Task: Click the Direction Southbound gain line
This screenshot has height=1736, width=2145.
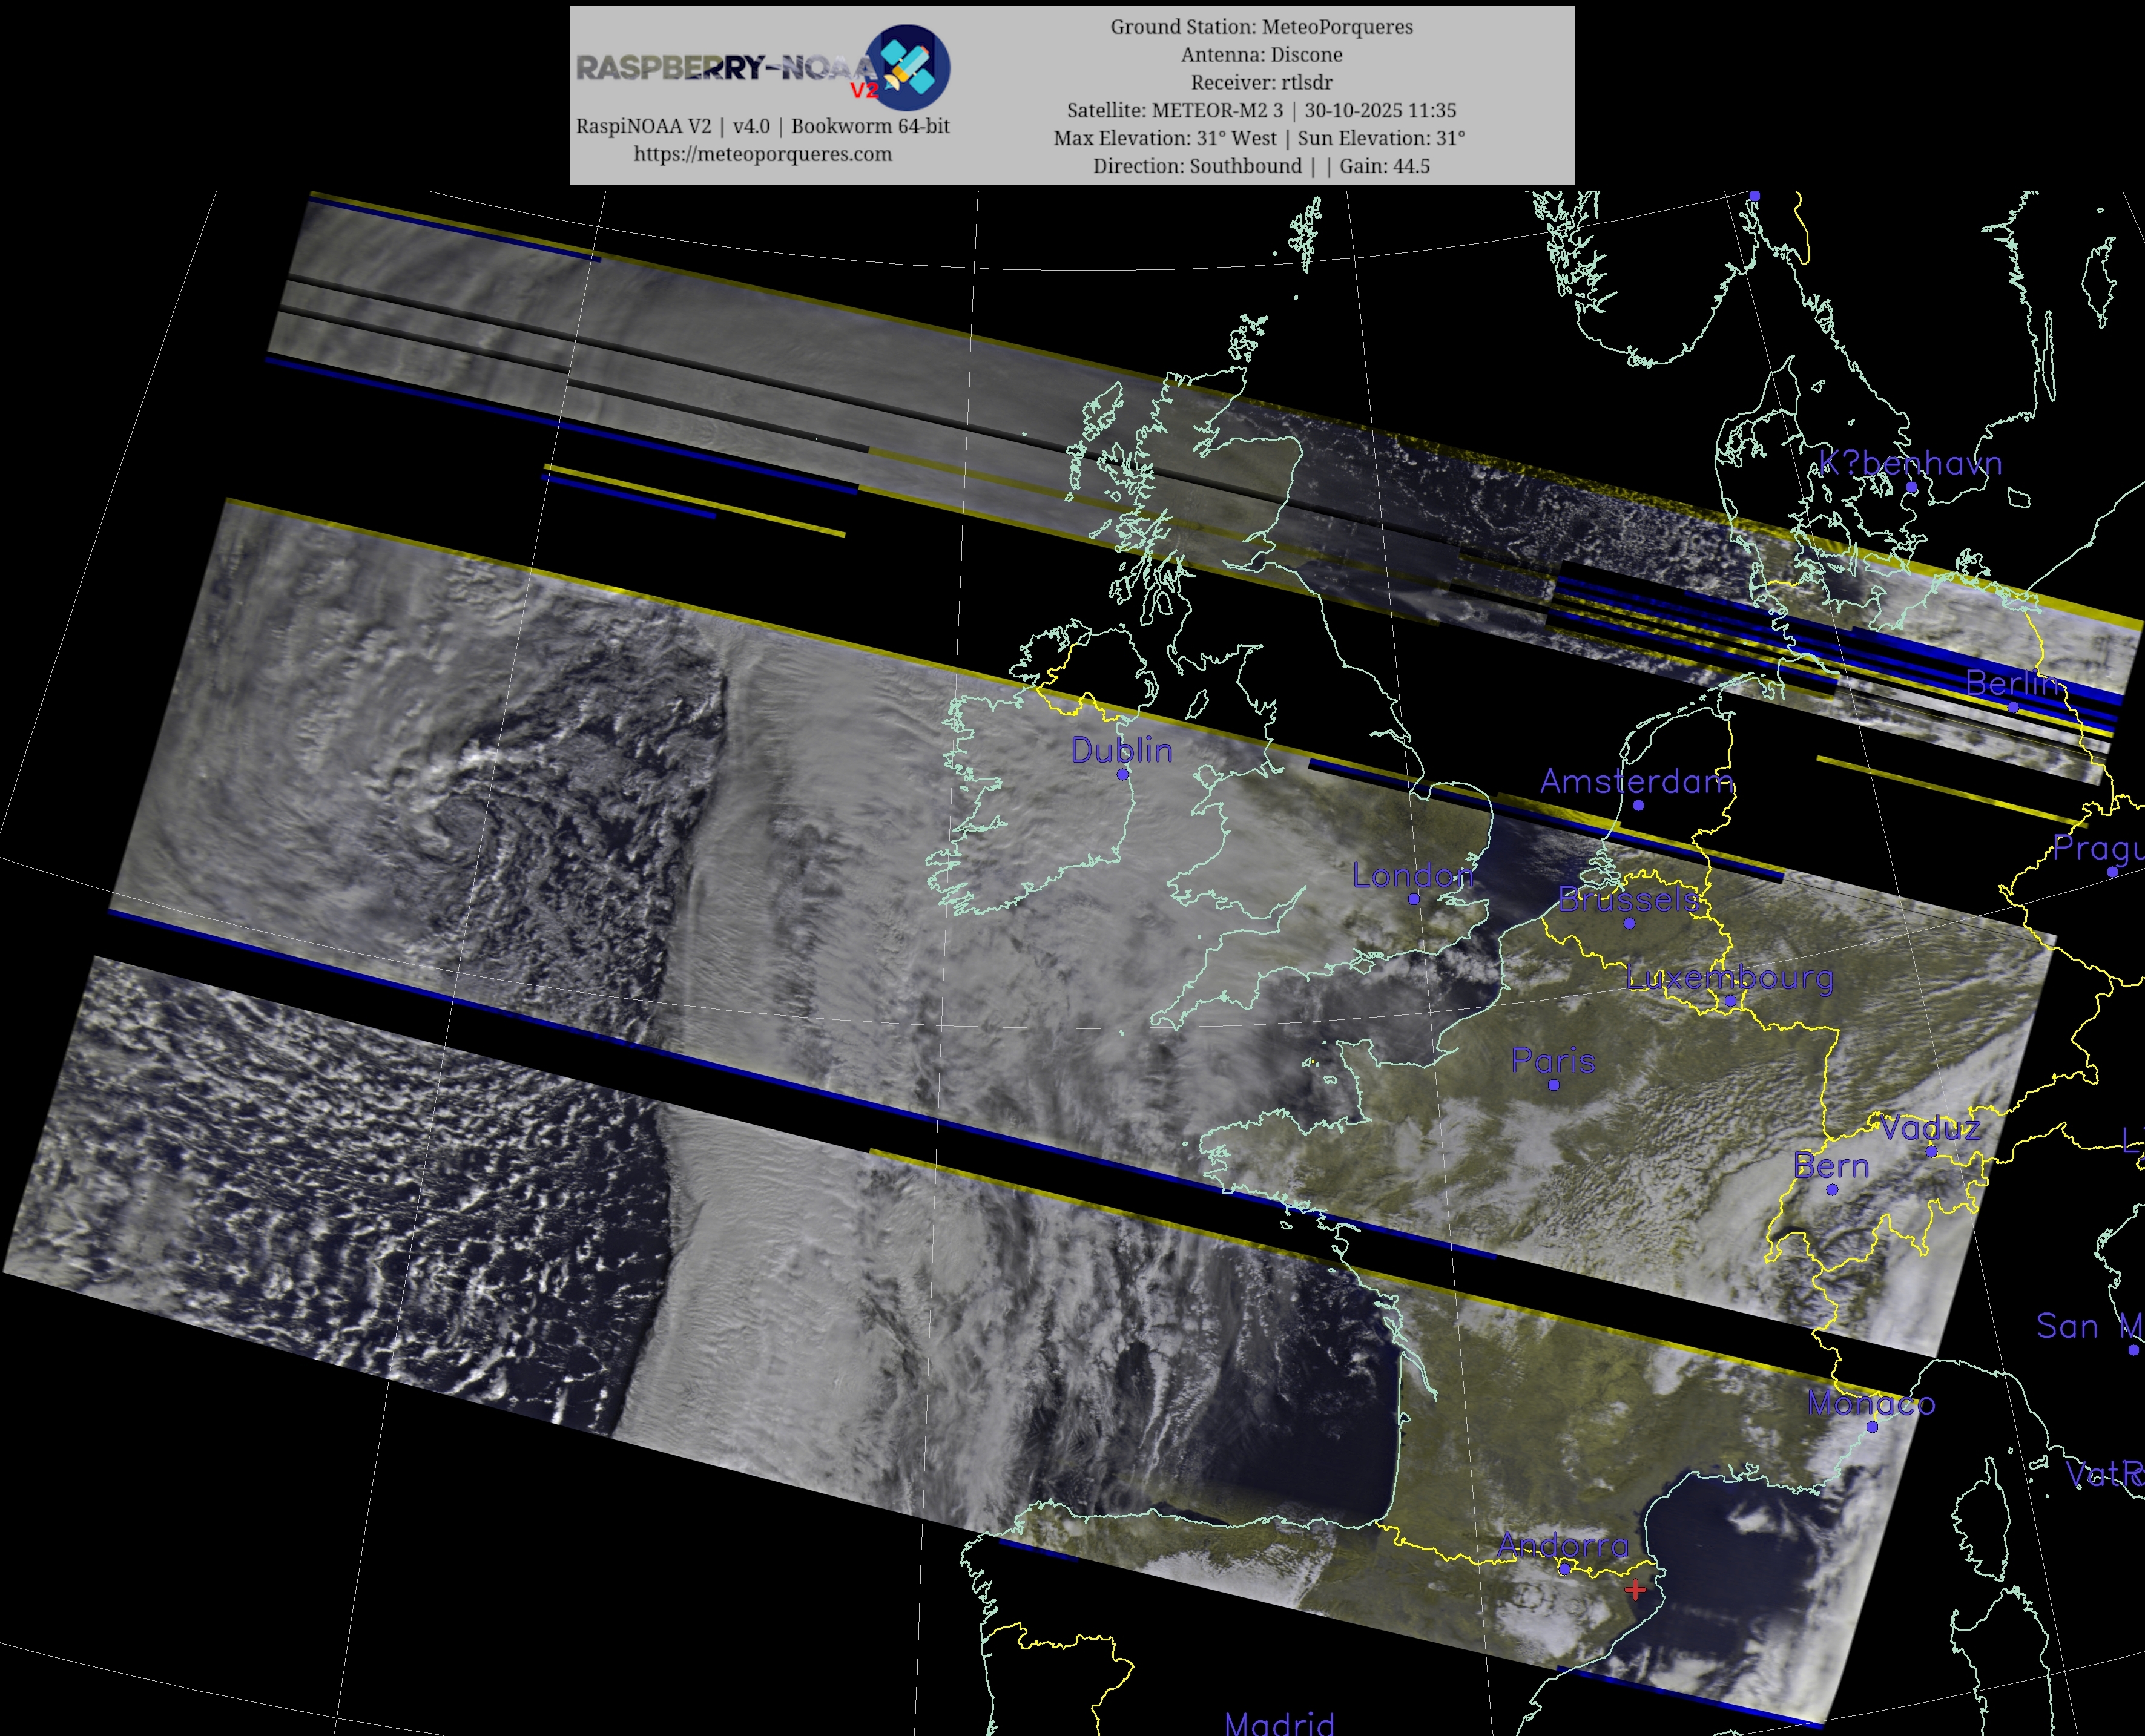Action: click(1261, 166)
